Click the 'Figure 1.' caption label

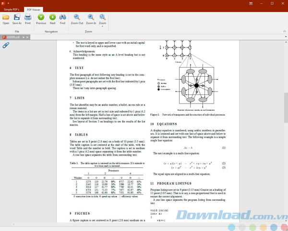pyautogui.click(x=155, y=115)
